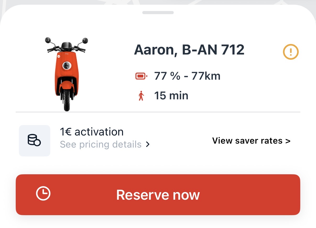The width and height of the screenshot is (316, 228).
Task: Tap the scooter's left handlebar mirror
Action: (48, 40)
